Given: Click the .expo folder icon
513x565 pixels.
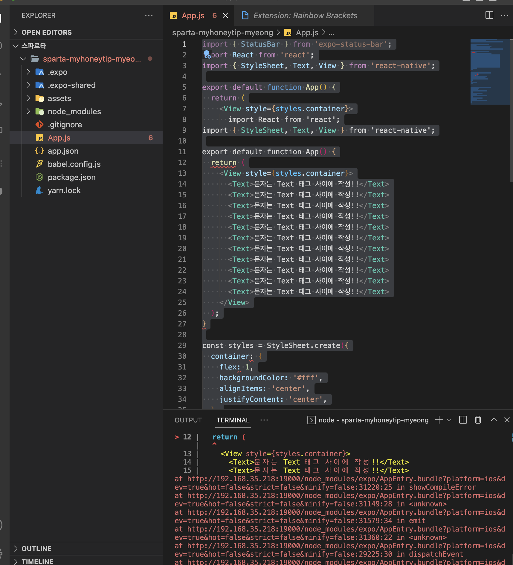Looking at the screenshot, I should (40, 72).
